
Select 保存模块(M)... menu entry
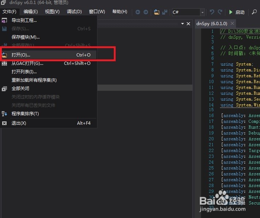click(x=49, y=37)
